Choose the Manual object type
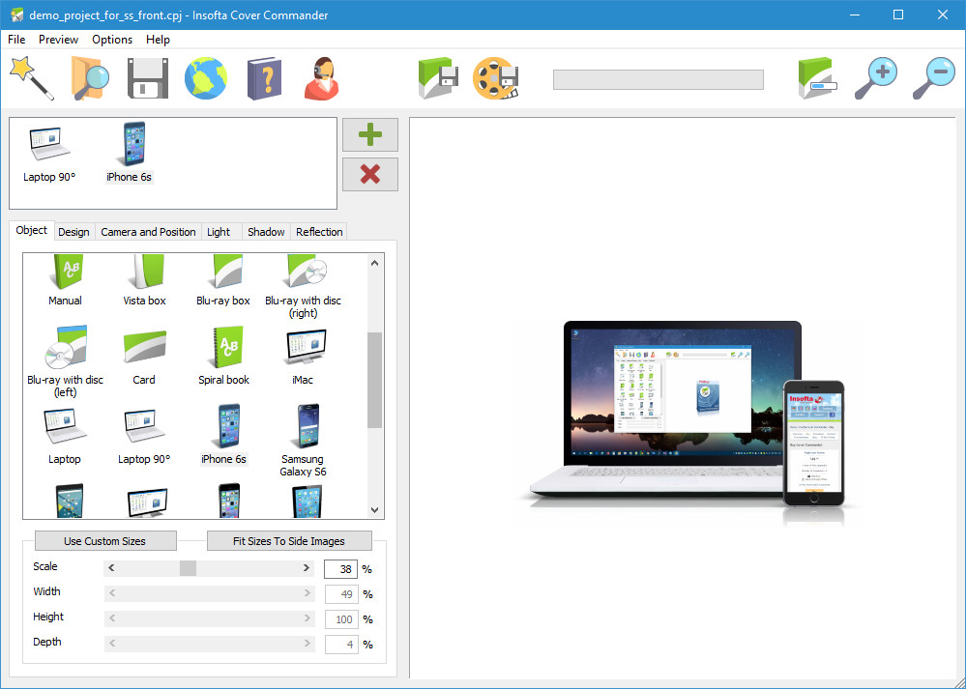 click(66, 281)
